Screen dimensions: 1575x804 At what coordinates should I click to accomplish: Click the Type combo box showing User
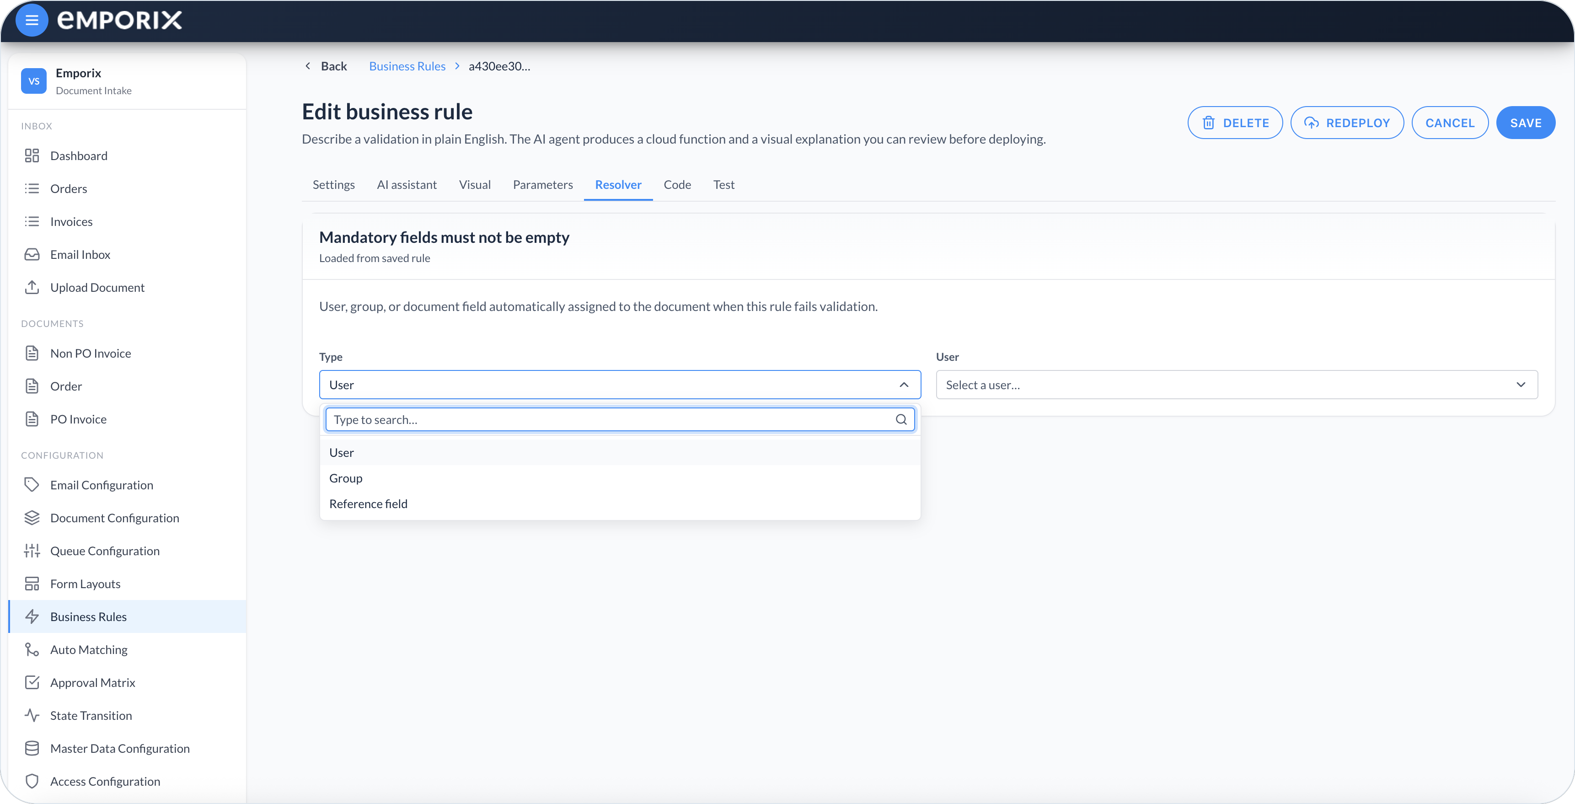620,385
